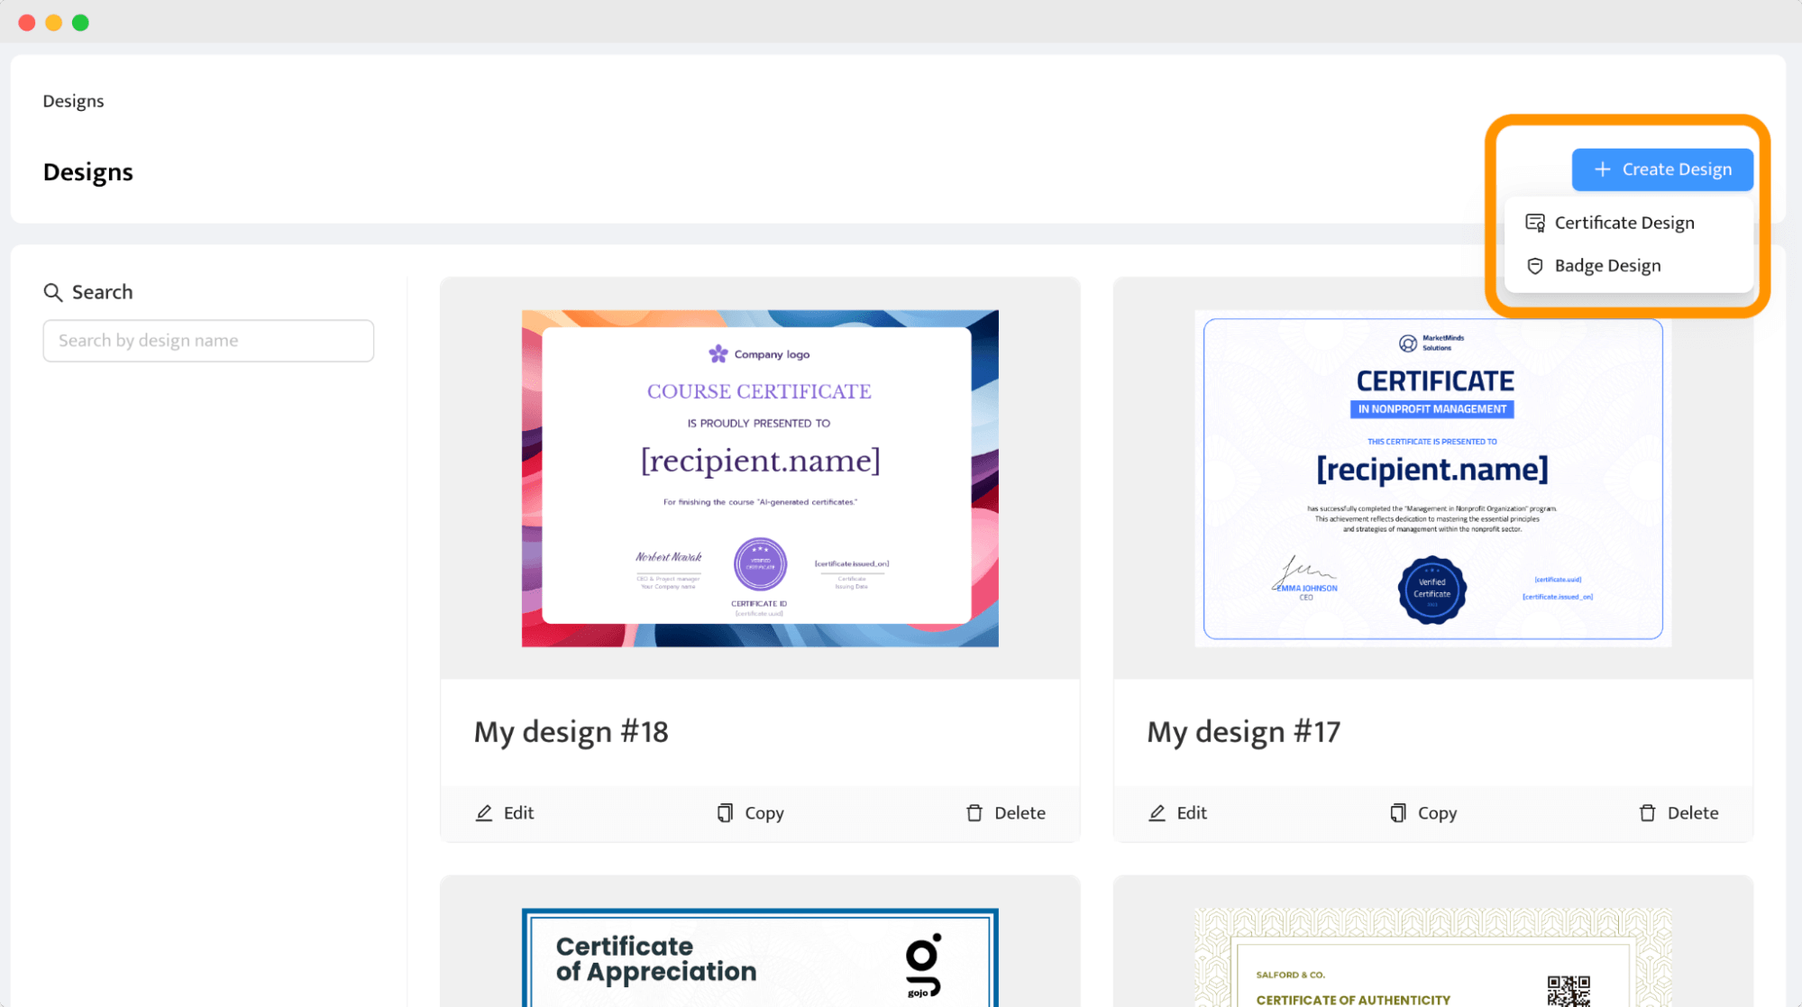Click the trash icon on My design #17
The width and height of the screenshot is (1802, 1007).
point(1648,813)
